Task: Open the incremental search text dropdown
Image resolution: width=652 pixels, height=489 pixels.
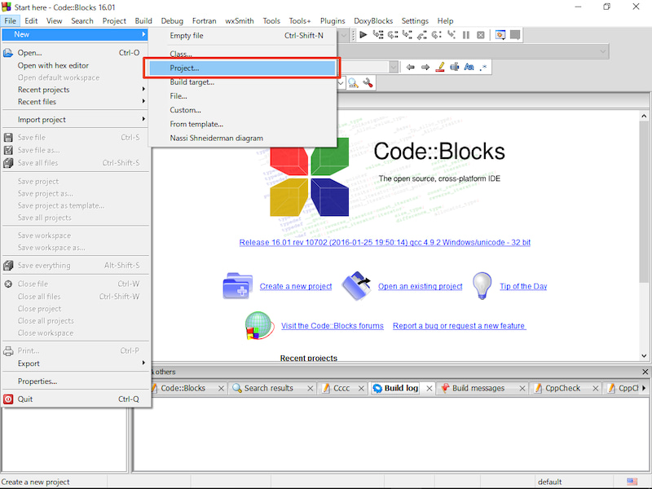Action: click(393, 67)
